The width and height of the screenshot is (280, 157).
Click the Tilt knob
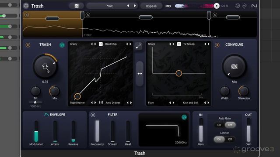pyautogui.click(x=35, y=91)
